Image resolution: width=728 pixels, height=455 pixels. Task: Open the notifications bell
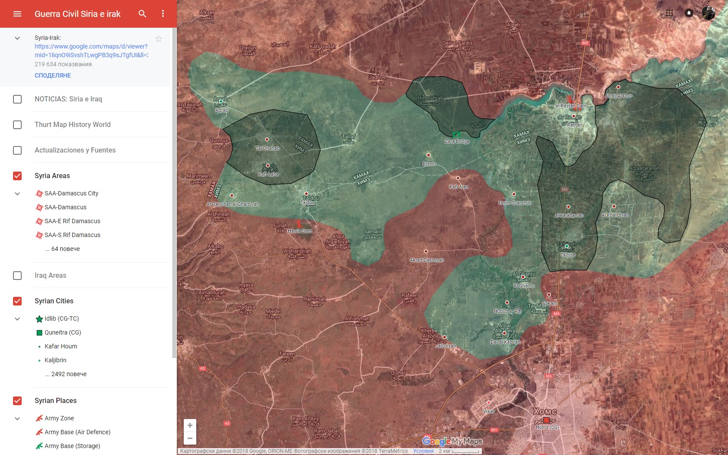pos(689,13)
